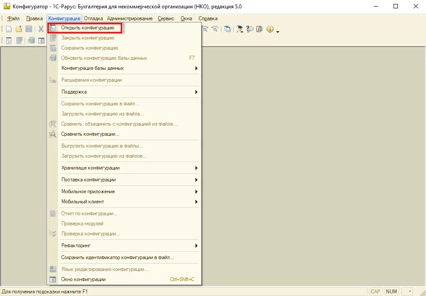This screenshot has height=296, width=426.
Task: Click the status bar hint text about F1
Action: (x=45, y=292)
